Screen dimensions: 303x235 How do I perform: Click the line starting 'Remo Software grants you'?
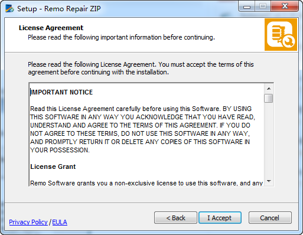[x=146, y=183]
